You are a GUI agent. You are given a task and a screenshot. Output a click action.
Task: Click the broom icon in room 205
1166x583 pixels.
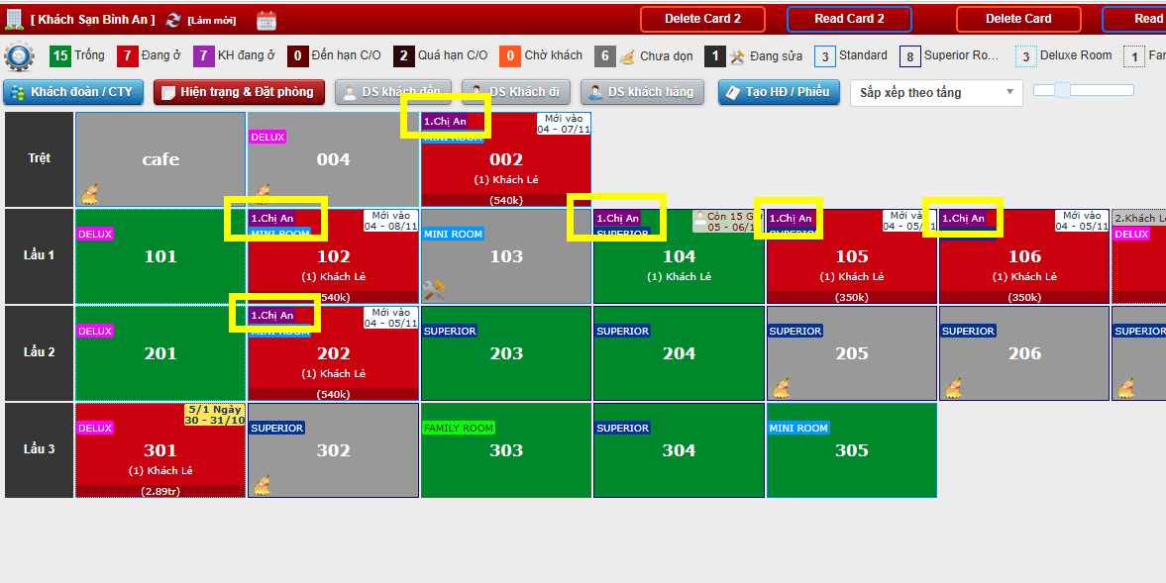[x=782, y=387]
